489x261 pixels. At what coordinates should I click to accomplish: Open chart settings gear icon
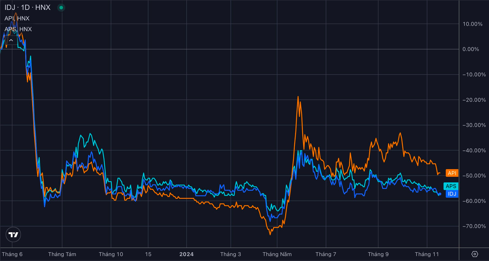(475, 254)
